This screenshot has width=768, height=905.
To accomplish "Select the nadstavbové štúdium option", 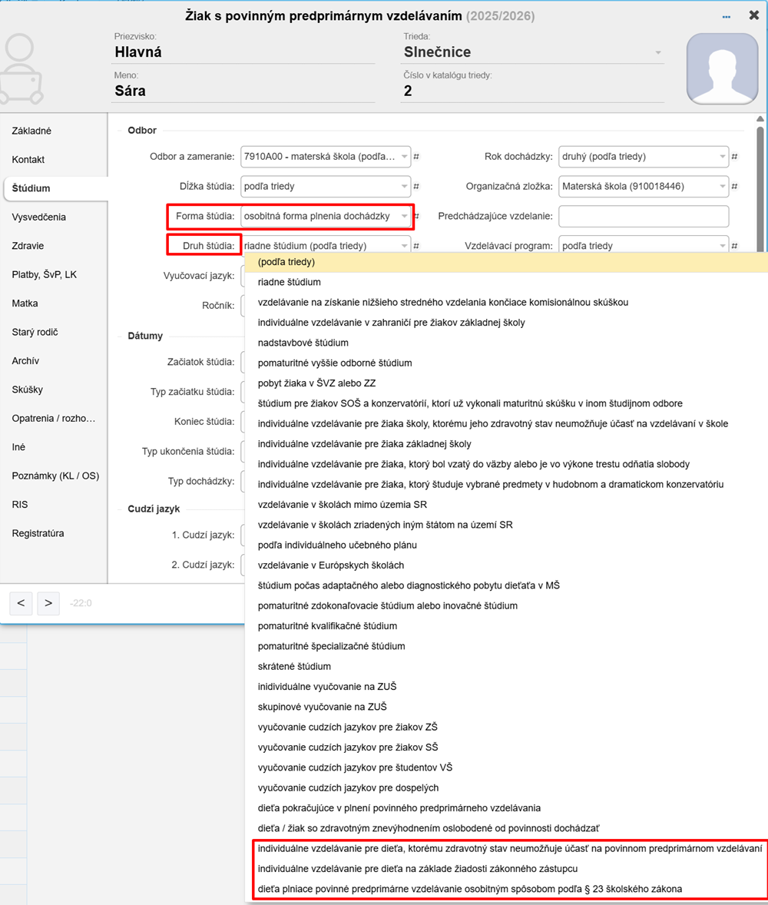I will click(x=506, y=343).
